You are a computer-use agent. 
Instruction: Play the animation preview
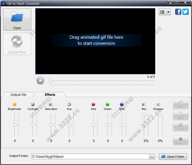tap(40, 81)
